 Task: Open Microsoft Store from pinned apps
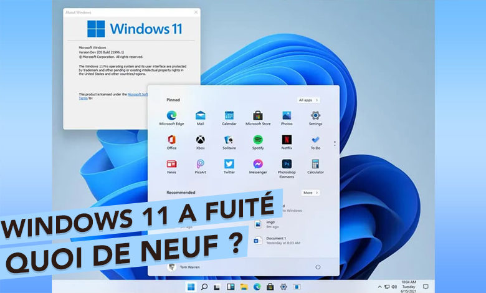[x=258, y=118]
